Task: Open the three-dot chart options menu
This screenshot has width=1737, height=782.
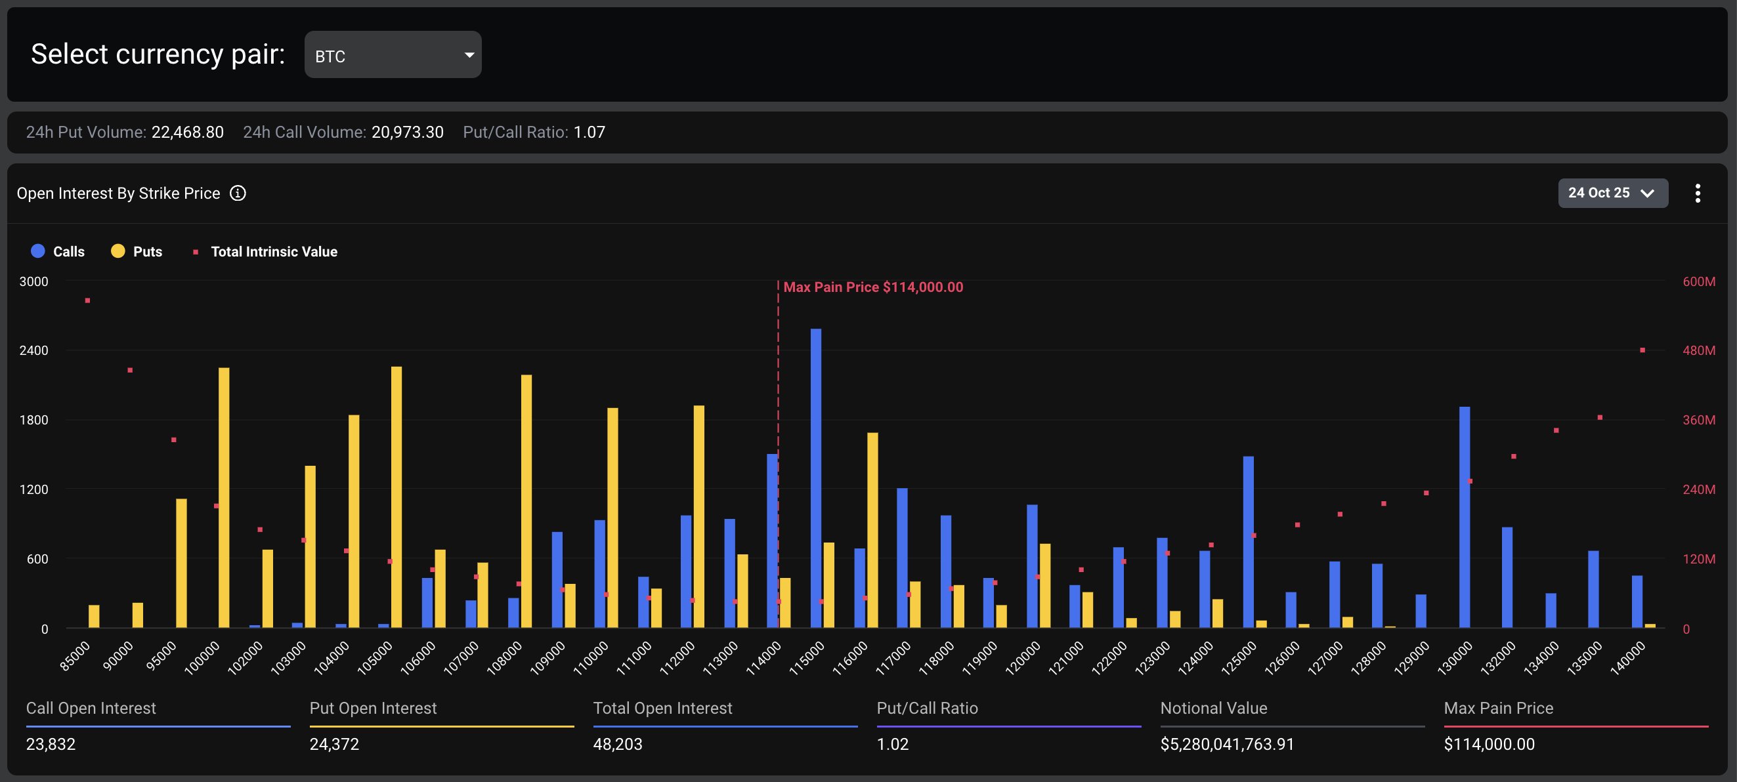Action: tap(1697, 194)
